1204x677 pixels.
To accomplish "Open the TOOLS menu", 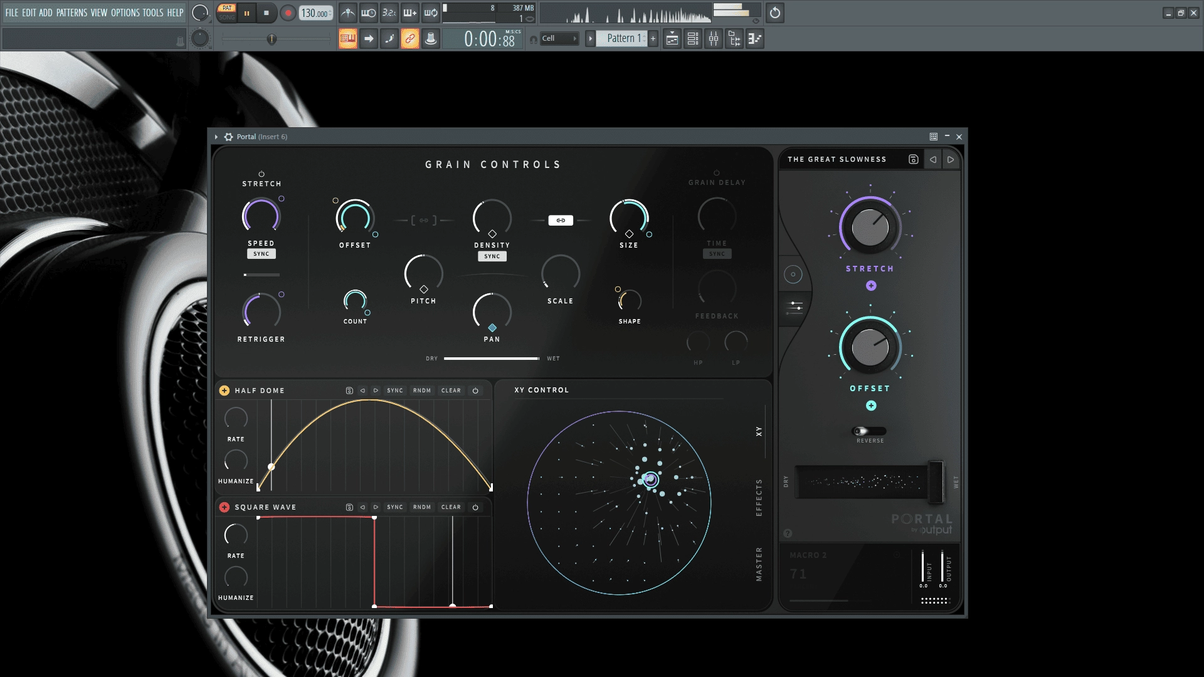I will (153, 13).
